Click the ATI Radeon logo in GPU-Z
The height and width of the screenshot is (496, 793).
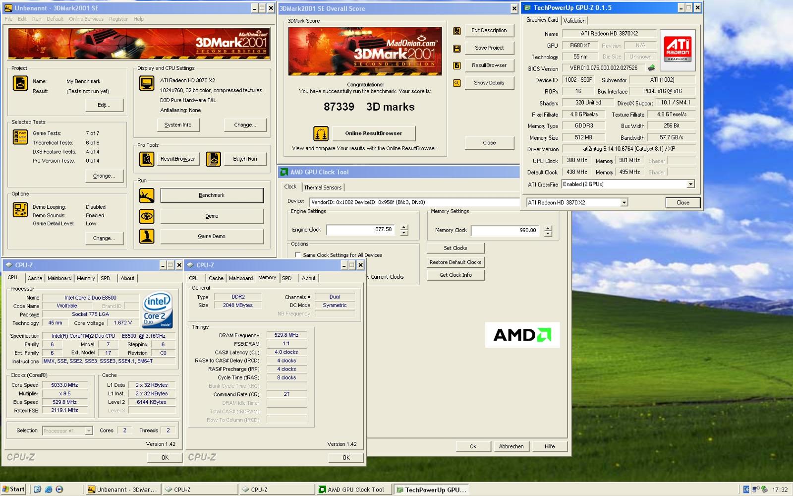coord(678,50)
